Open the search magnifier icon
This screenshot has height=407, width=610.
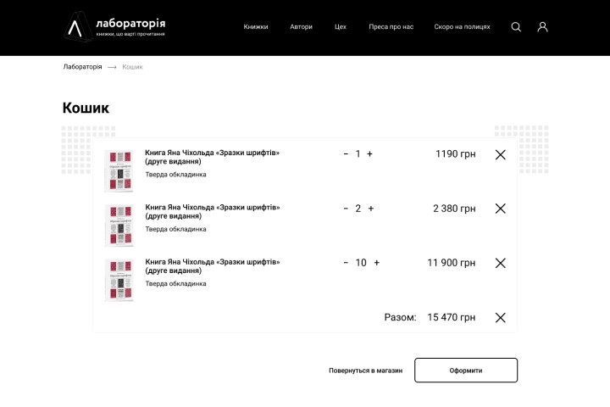[516, 27]
